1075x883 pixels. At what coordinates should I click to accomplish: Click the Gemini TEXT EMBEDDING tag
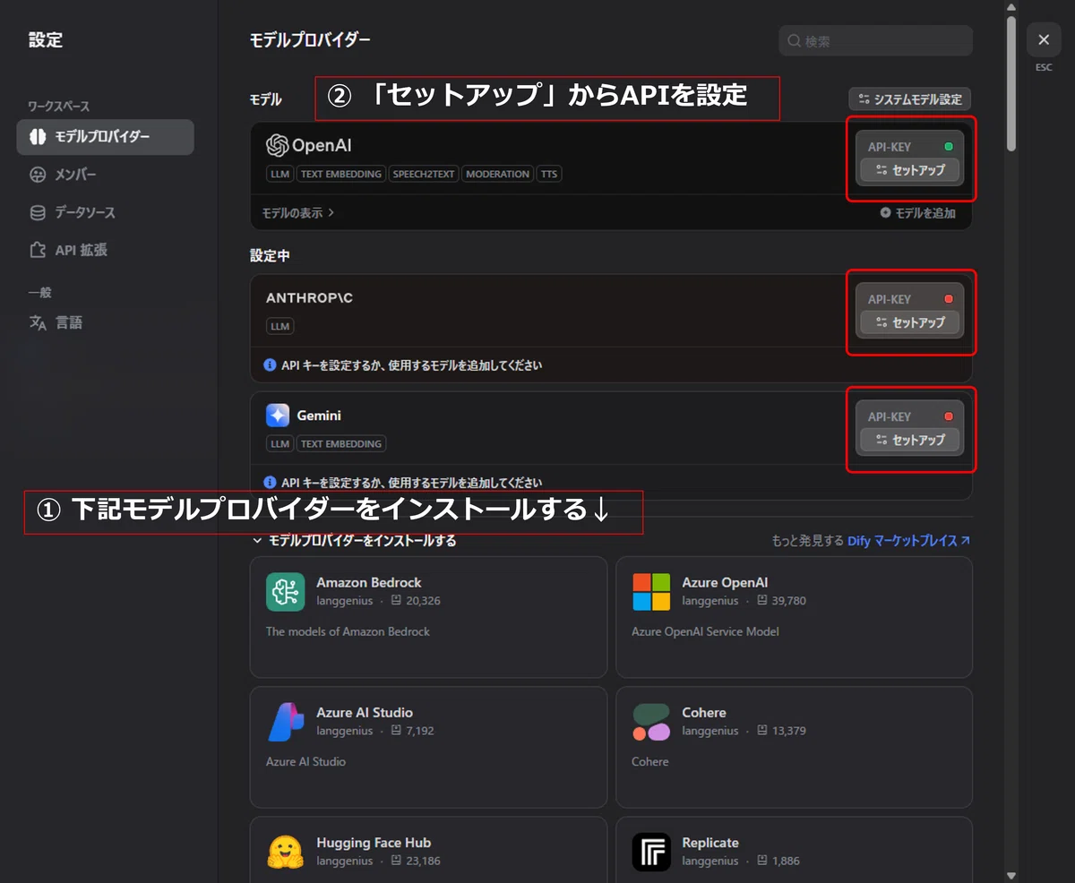click(x=341, y=443)
